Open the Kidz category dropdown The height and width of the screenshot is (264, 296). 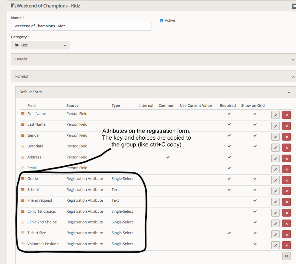tap(40, 45)
